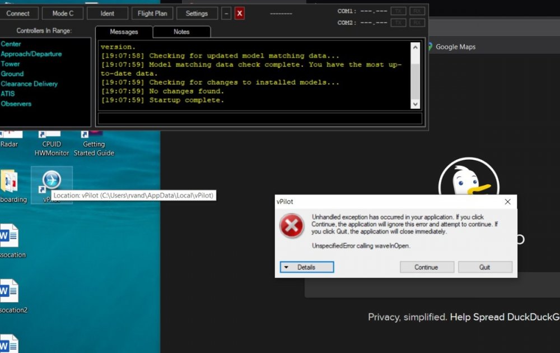Click the red error icon in the vPilot dialog
The width and height of the screenshot is (560, 353).
coord(292,227)
